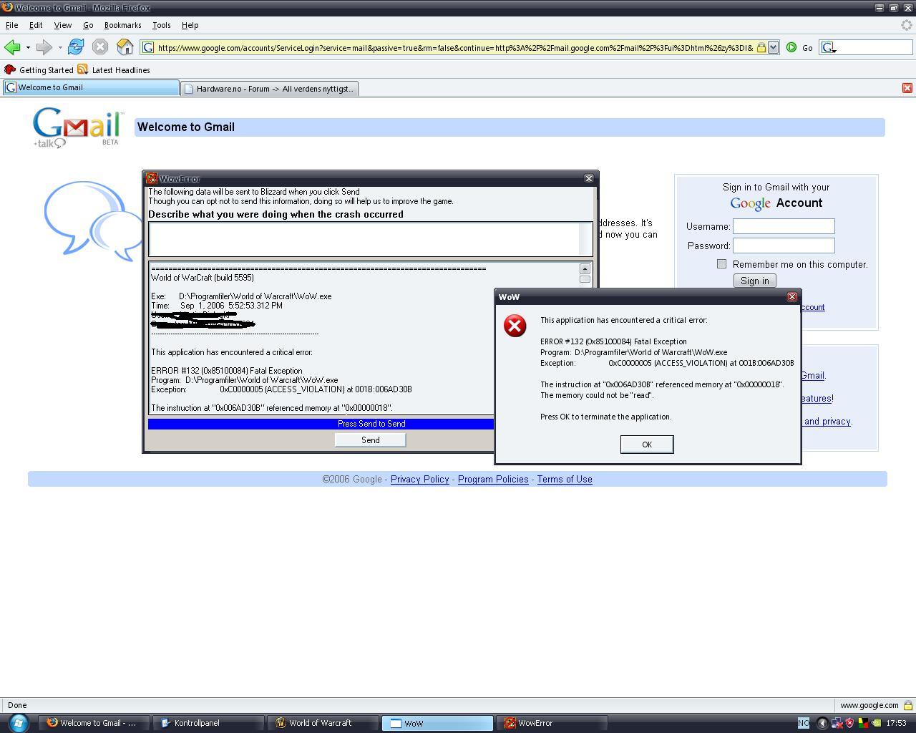
Task: Open the Program Policies link
Action: tap(493, 479)
